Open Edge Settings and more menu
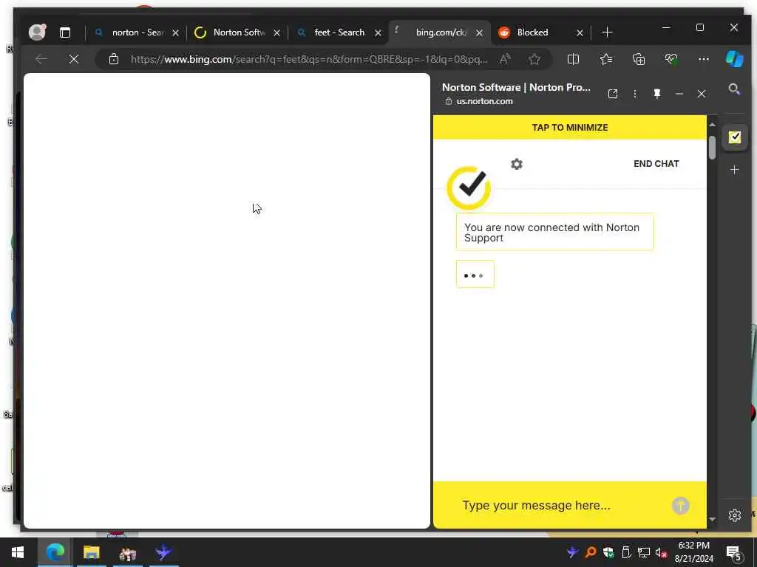 pos(704,59)
